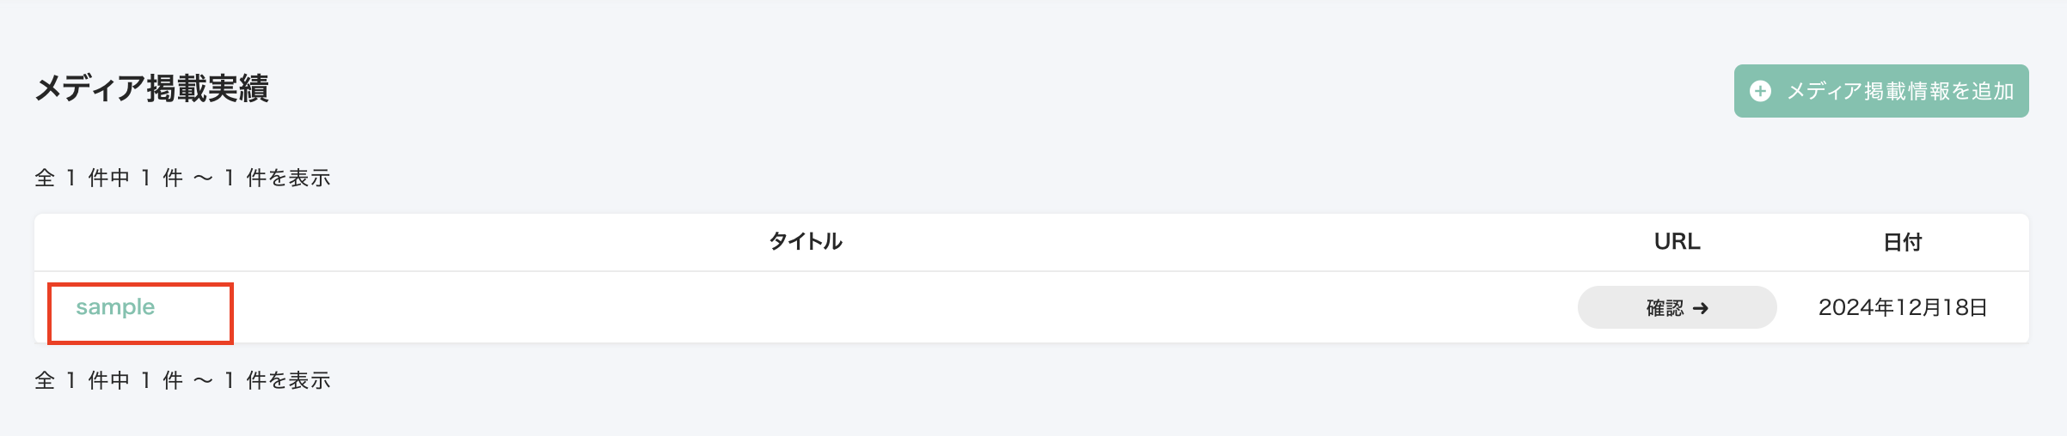Click the plus icon on the add button
Viewport: 2067px width, 436px height.
(1760, 91)
